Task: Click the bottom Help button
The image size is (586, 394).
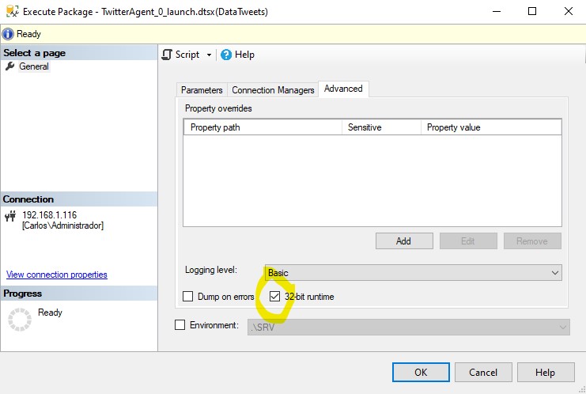Action: (546, 373)
